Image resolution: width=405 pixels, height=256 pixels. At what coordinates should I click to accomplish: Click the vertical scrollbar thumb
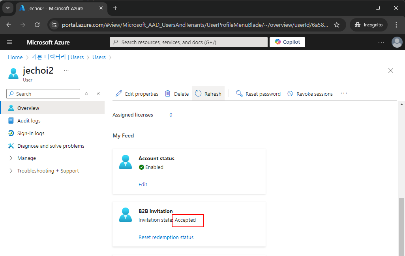(401, 226)
